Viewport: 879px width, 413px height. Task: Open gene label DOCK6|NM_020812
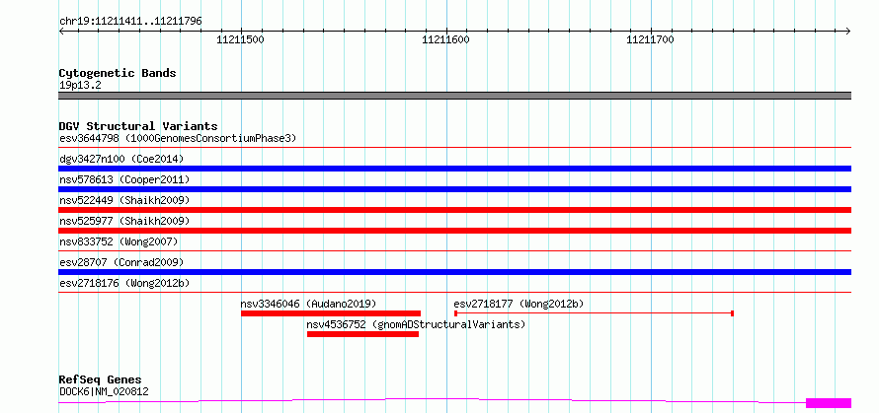[104, 391]
